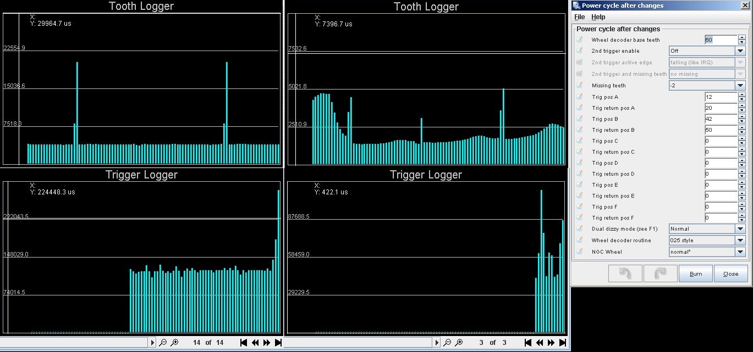Zoom in on the 14 of 14 logger pager
The image size is (753, 352).
tap(174, 343)
